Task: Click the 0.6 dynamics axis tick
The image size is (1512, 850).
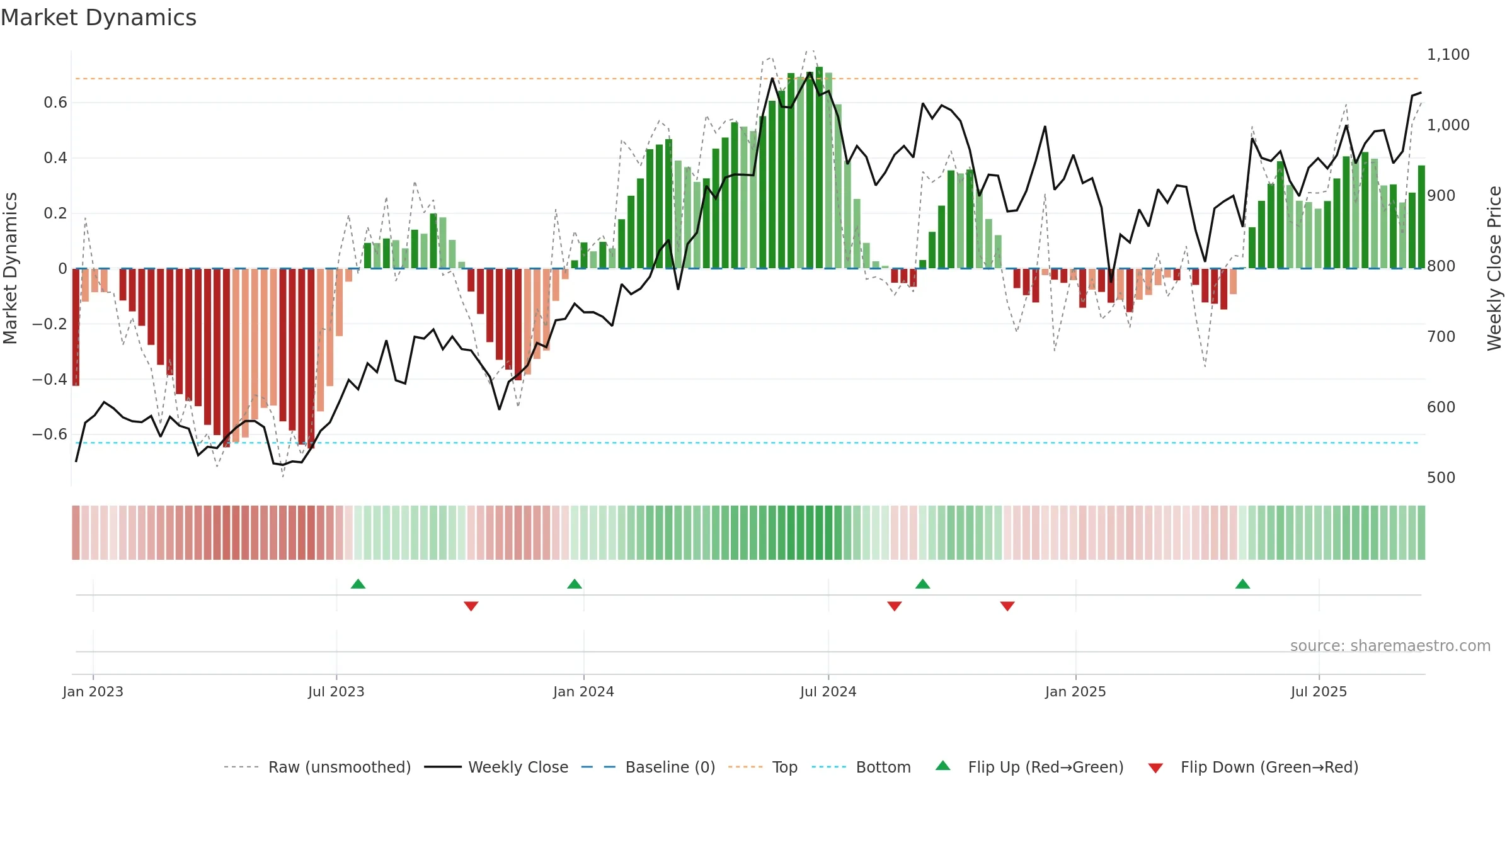Action: click(x=55, y=103)
